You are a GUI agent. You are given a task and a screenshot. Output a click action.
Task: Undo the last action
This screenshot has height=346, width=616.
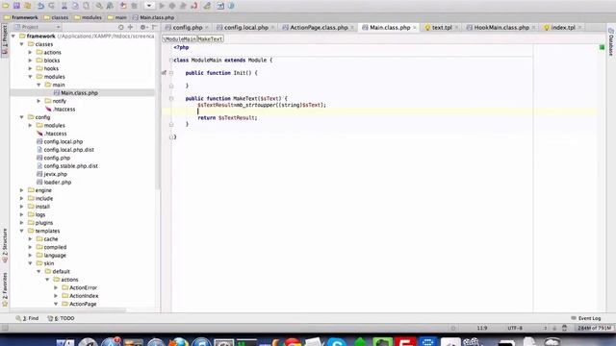(40, 6)
